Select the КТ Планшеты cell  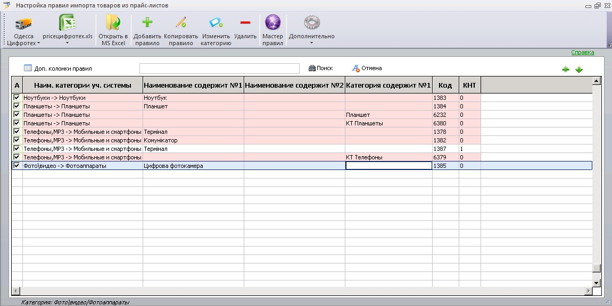(x=388, y=123)
